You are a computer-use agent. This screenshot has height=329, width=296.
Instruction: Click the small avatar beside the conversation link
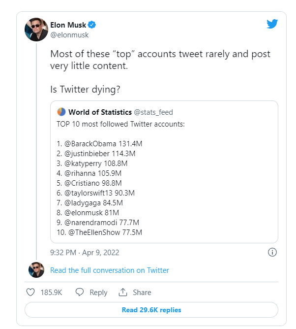36,270
